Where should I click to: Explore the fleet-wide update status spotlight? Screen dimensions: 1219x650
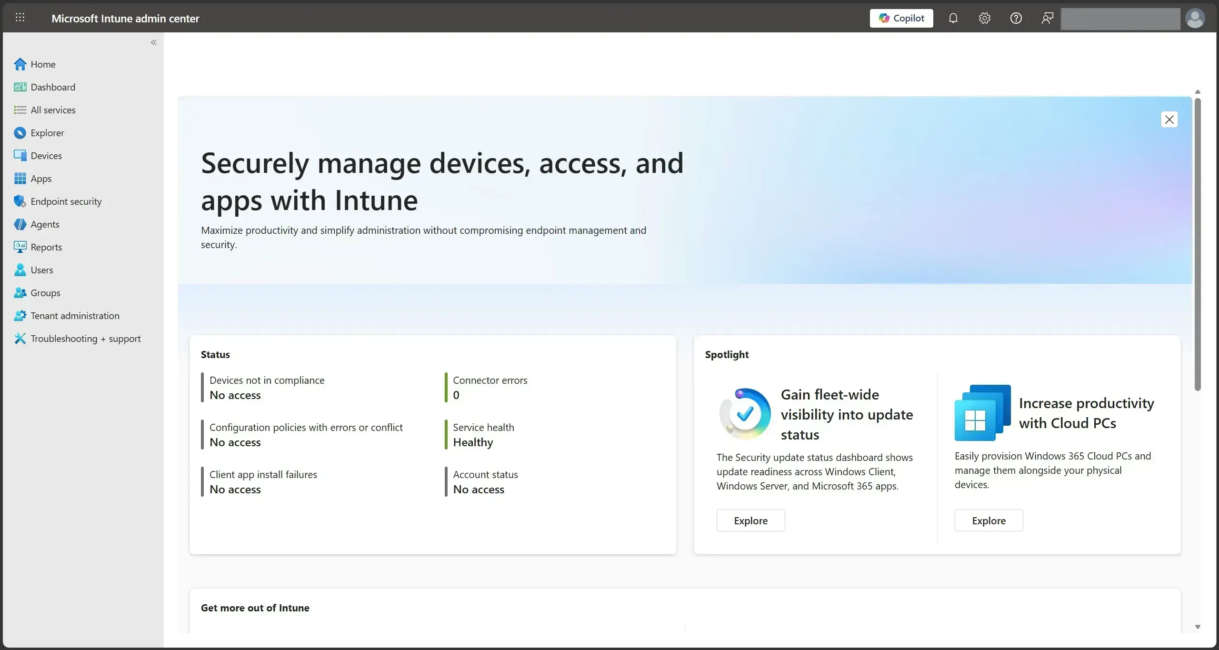(x=751, y=520)
